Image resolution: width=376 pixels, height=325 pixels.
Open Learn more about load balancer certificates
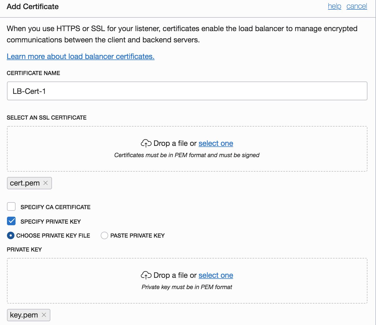tap(80, 57)
